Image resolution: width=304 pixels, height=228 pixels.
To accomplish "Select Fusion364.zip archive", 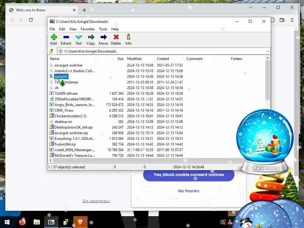I will pyautogui.click(x=65, y=144).
